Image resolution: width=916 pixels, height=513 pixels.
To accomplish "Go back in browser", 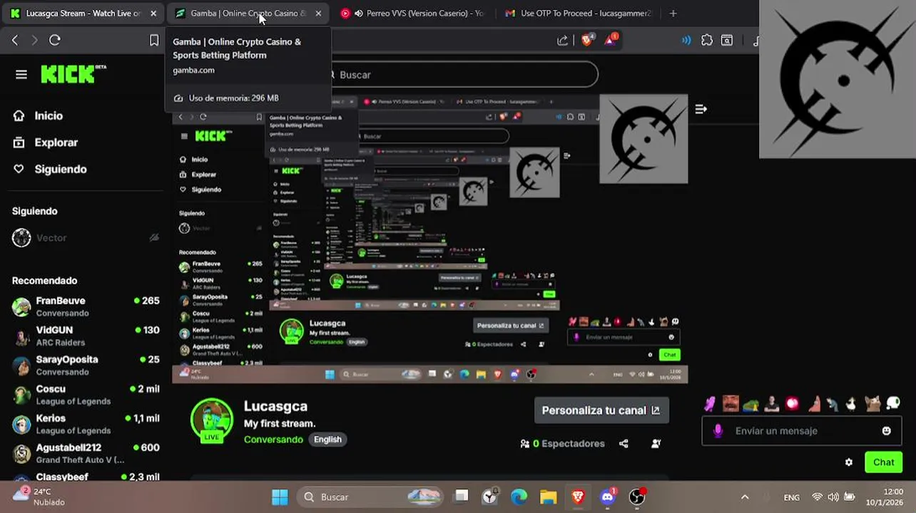I will 15,41.
